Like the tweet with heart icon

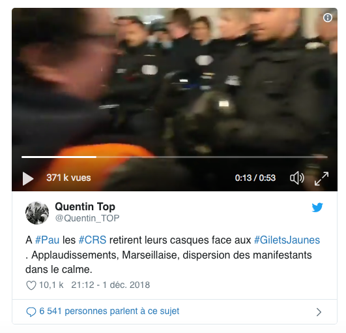[x=31, y=285]
